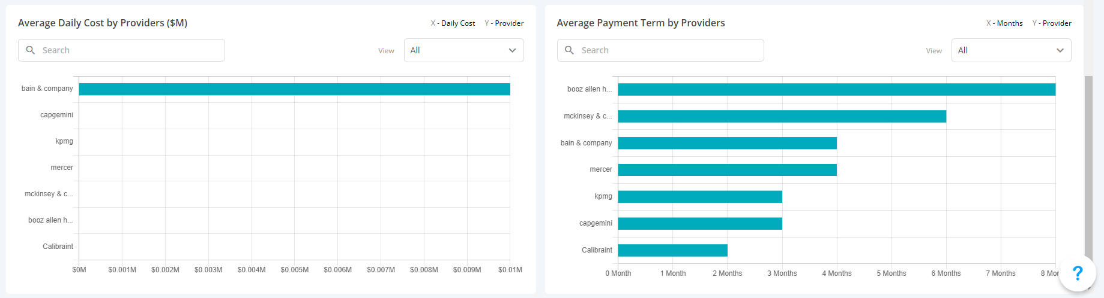Click the bain & company daily cost bar

295,89
